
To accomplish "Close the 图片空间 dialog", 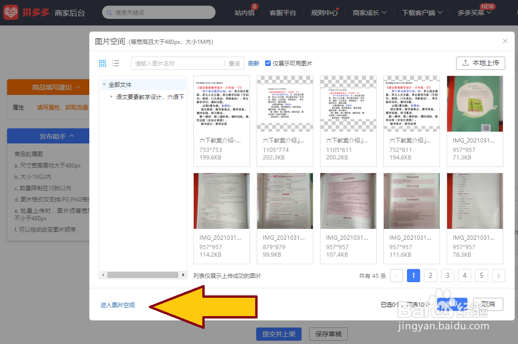I will click(505, 41).
